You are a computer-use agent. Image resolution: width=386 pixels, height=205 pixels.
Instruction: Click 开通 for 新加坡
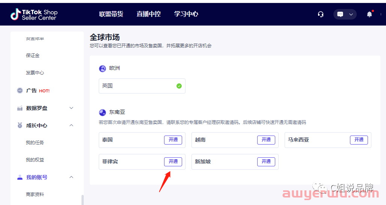pos(266,161)
